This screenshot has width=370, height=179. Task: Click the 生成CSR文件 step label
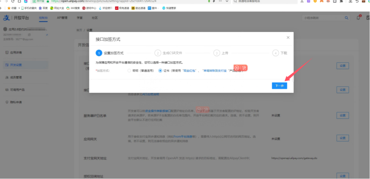[x=173, y=53]
